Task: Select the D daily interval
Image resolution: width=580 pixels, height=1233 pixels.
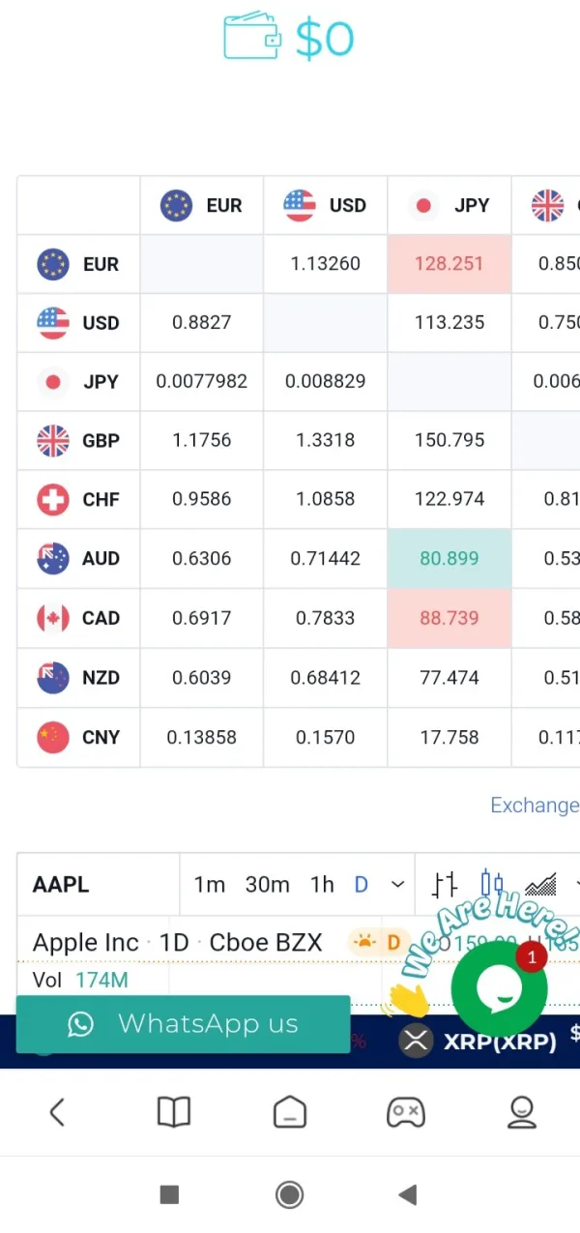Action: pyautogui.click(x=362, y=884)
